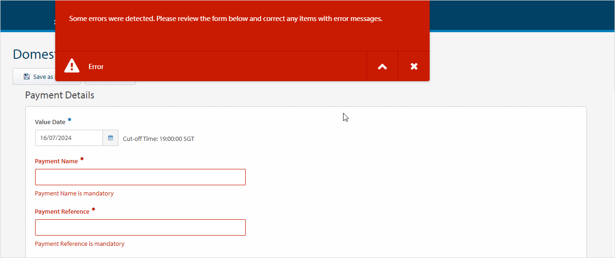Click the red Payment Reference label
This screenshot has width=615, height=258.
(x=62, y=211)
